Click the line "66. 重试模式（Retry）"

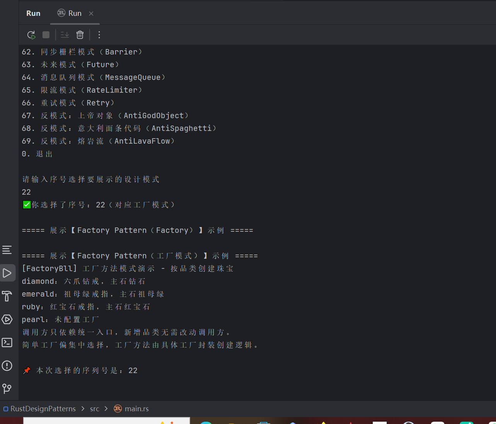pos(68,103)
